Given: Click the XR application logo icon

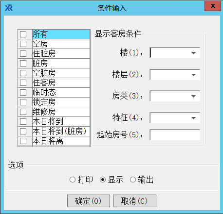Looking at the screenshot, I should point(9,8).
